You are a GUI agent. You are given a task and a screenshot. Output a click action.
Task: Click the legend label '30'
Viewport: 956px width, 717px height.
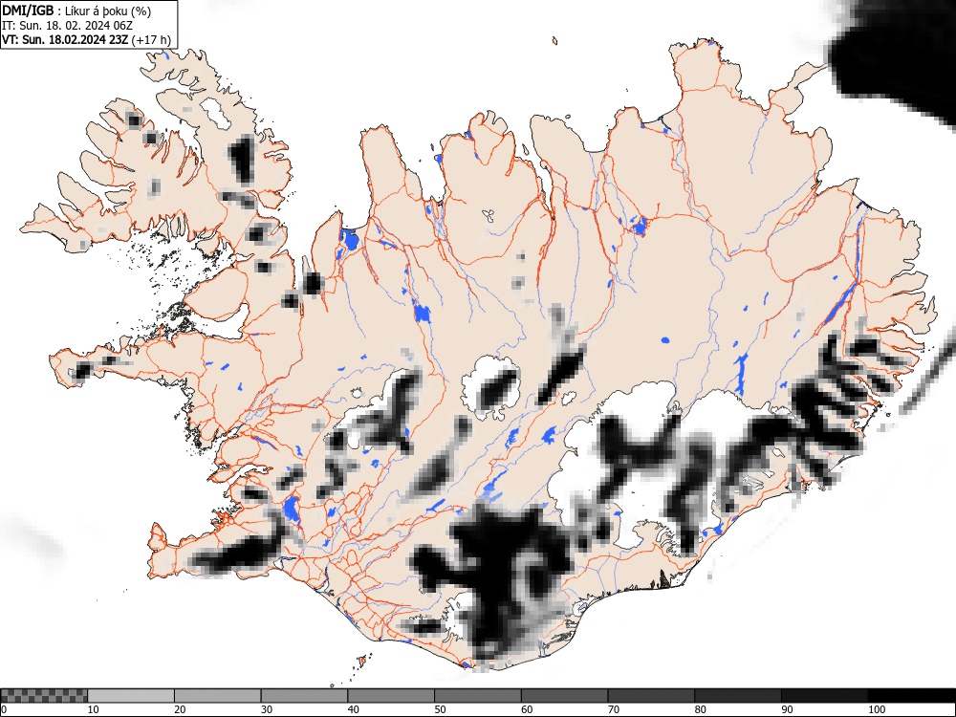pyautogui.click(x=267, y=709)
